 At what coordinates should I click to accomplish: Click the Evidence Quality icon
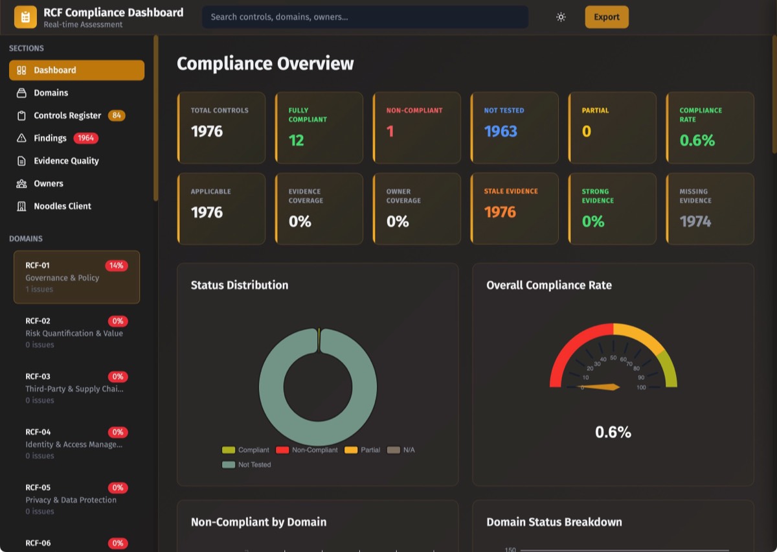click(21, 161)
